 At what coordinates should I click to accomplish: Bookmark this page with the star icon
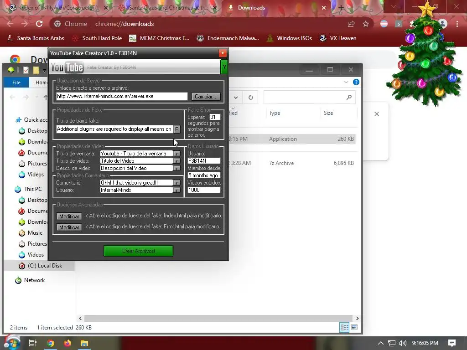click(366, 24)
